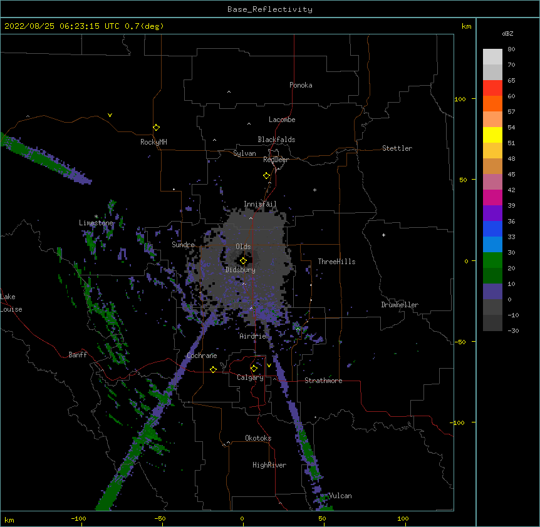Click the km label at top right

tap(466, 26)
